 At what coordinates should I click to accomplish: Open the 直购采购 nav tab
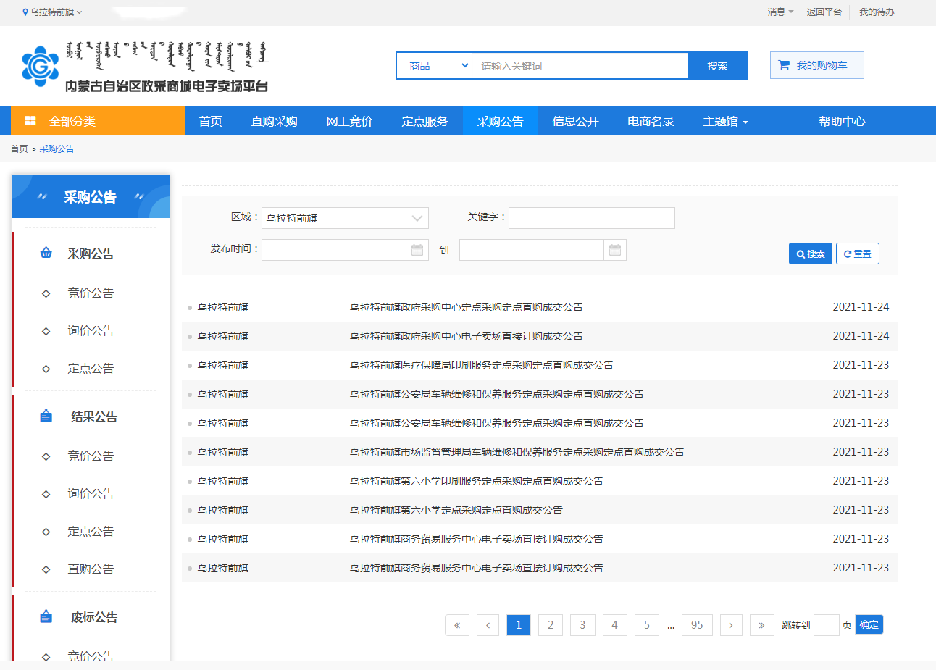tap(275, 121)
